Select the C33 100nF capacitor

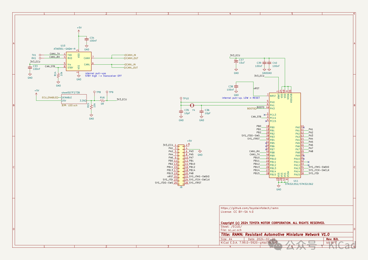click(30, 67)
